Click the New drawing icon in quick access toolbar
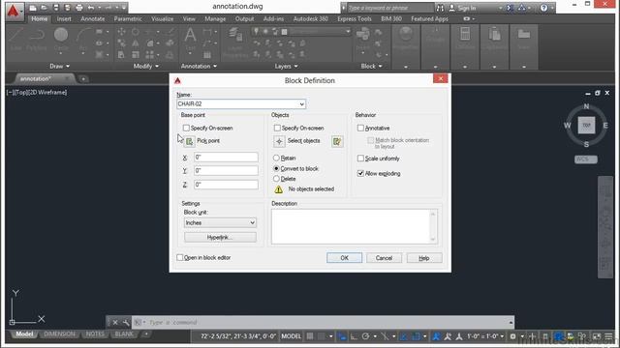 [33, 8]
